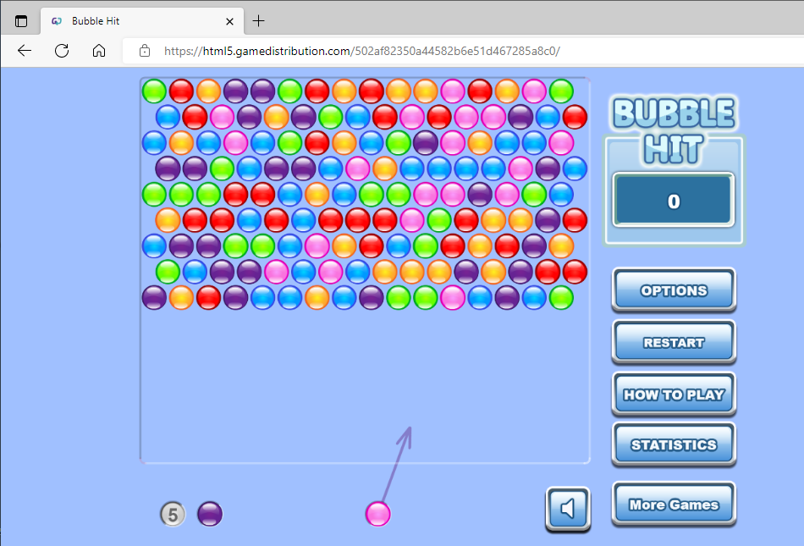Viewport: 804px width, 546px height.
Task: Open the HOW TO PLAY instructions
Action: 674,394
